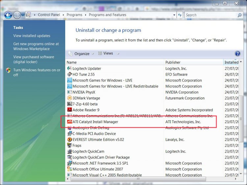Click the Refresh button beside address bar
Screen dimensions: 247x185
[x=180, y=15]
